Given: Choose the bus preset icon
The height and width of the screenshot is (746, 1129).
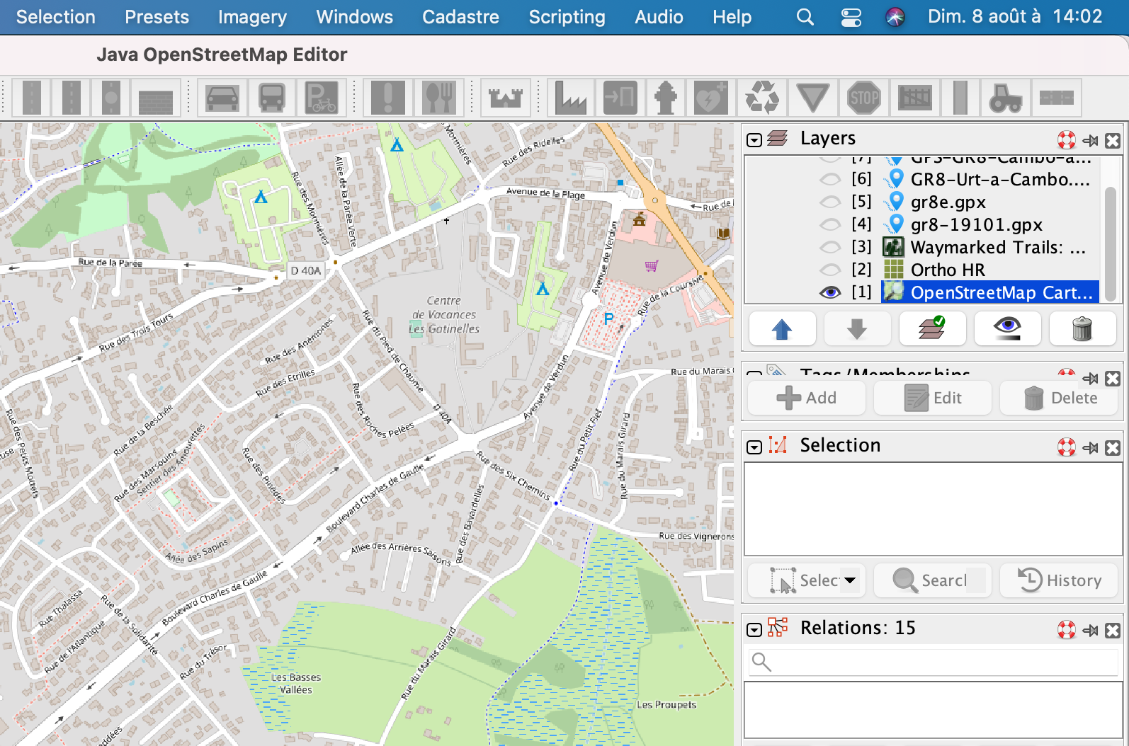Looking at the screenshot, I should click(272, 98).
